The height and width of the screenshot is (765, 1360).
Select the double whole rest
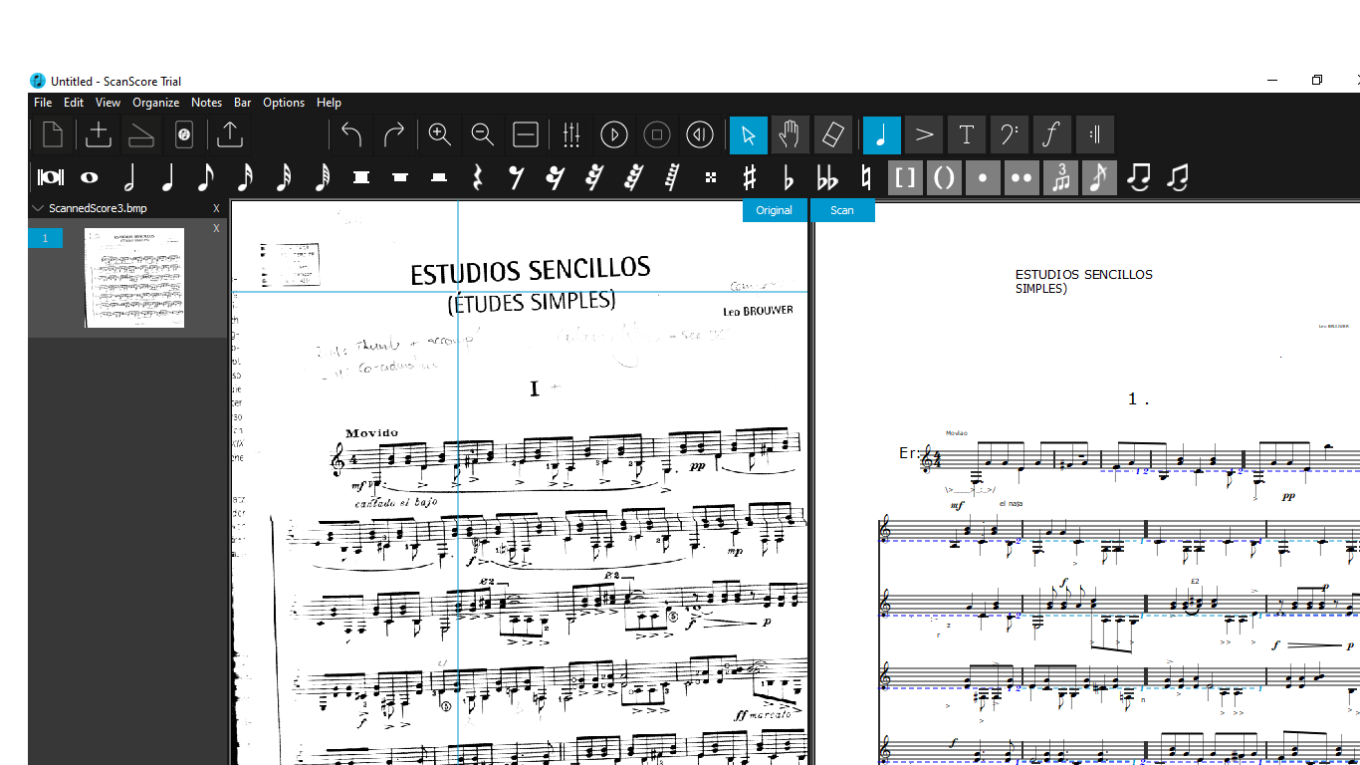[x=361, y=177]
